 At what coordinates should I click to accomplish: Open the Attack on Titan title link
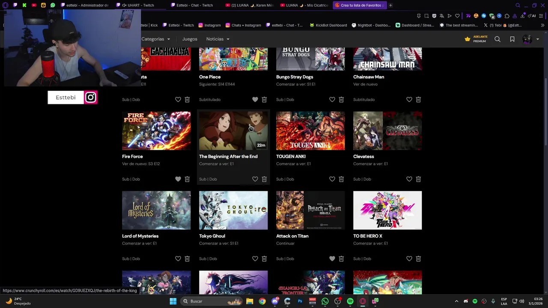point(292,236)
